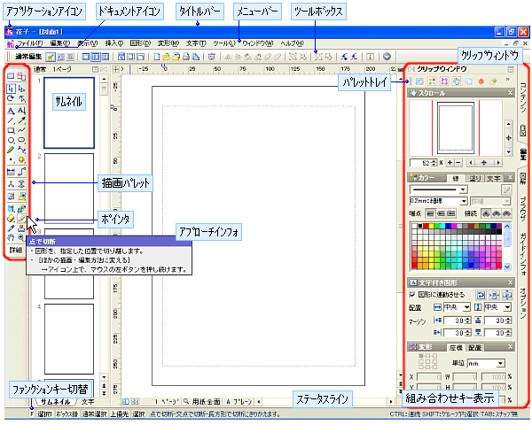Select the ellipse drawing tool
The width and height of the screenshot is (532, 425).
21,140
